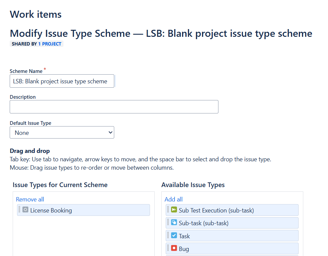Grab the drag handle of Sub Test Execution

pyautogui.click(x=168, y=209)
